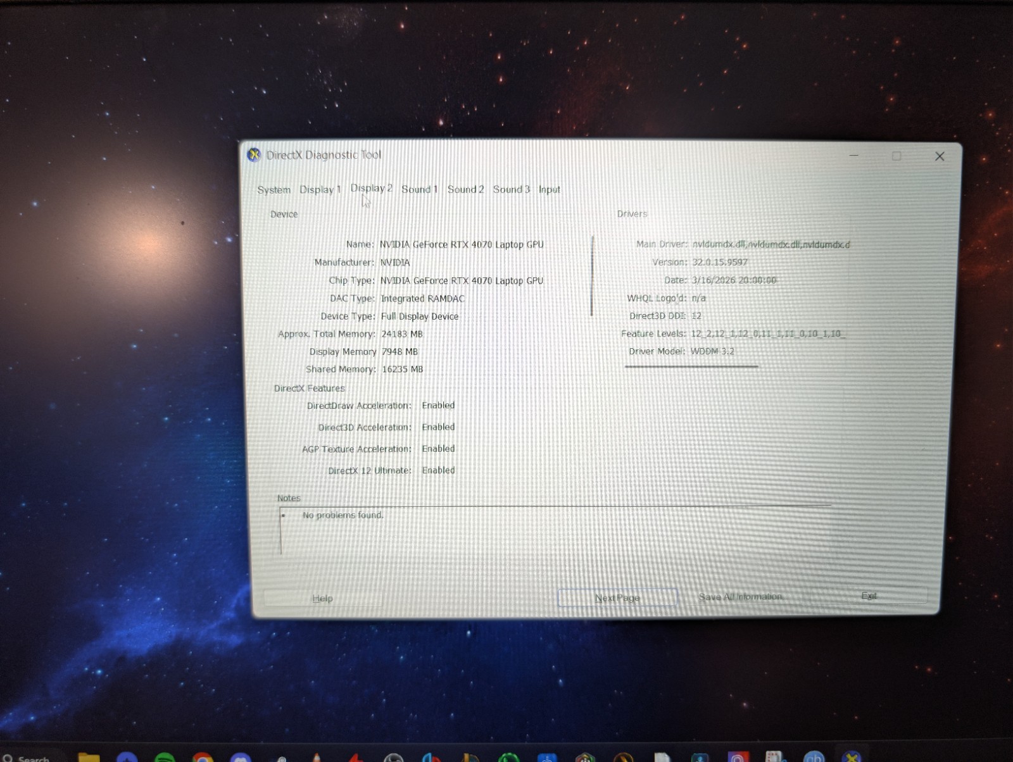The image size is (1013, 762).
Task: Click the DirectX Diagnostic Tool title icon
Action: click(254, 155)
